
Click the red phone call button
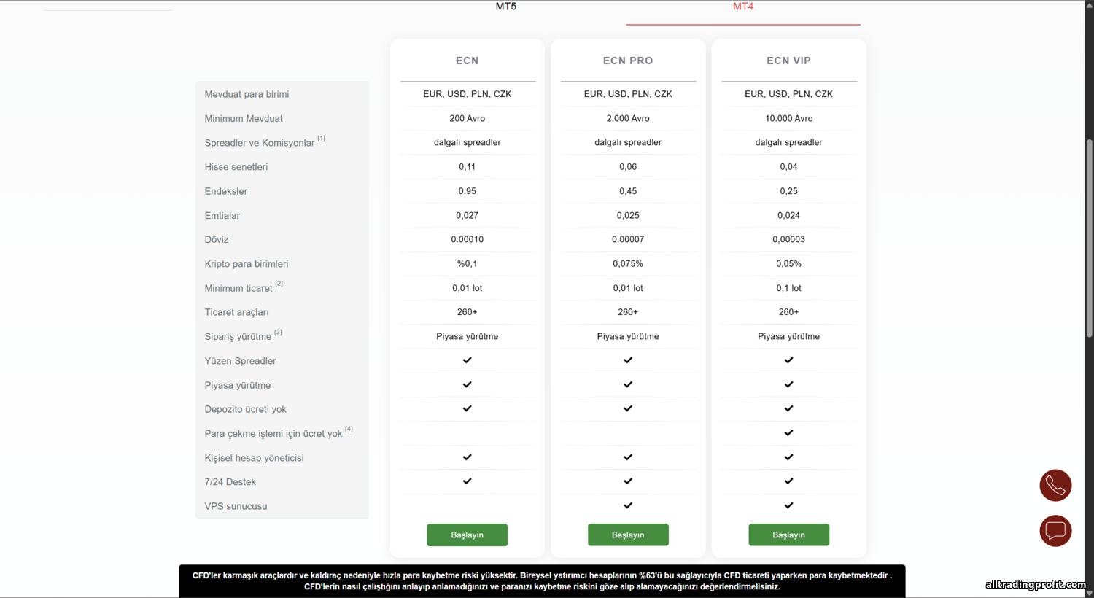coord(1055,485)
